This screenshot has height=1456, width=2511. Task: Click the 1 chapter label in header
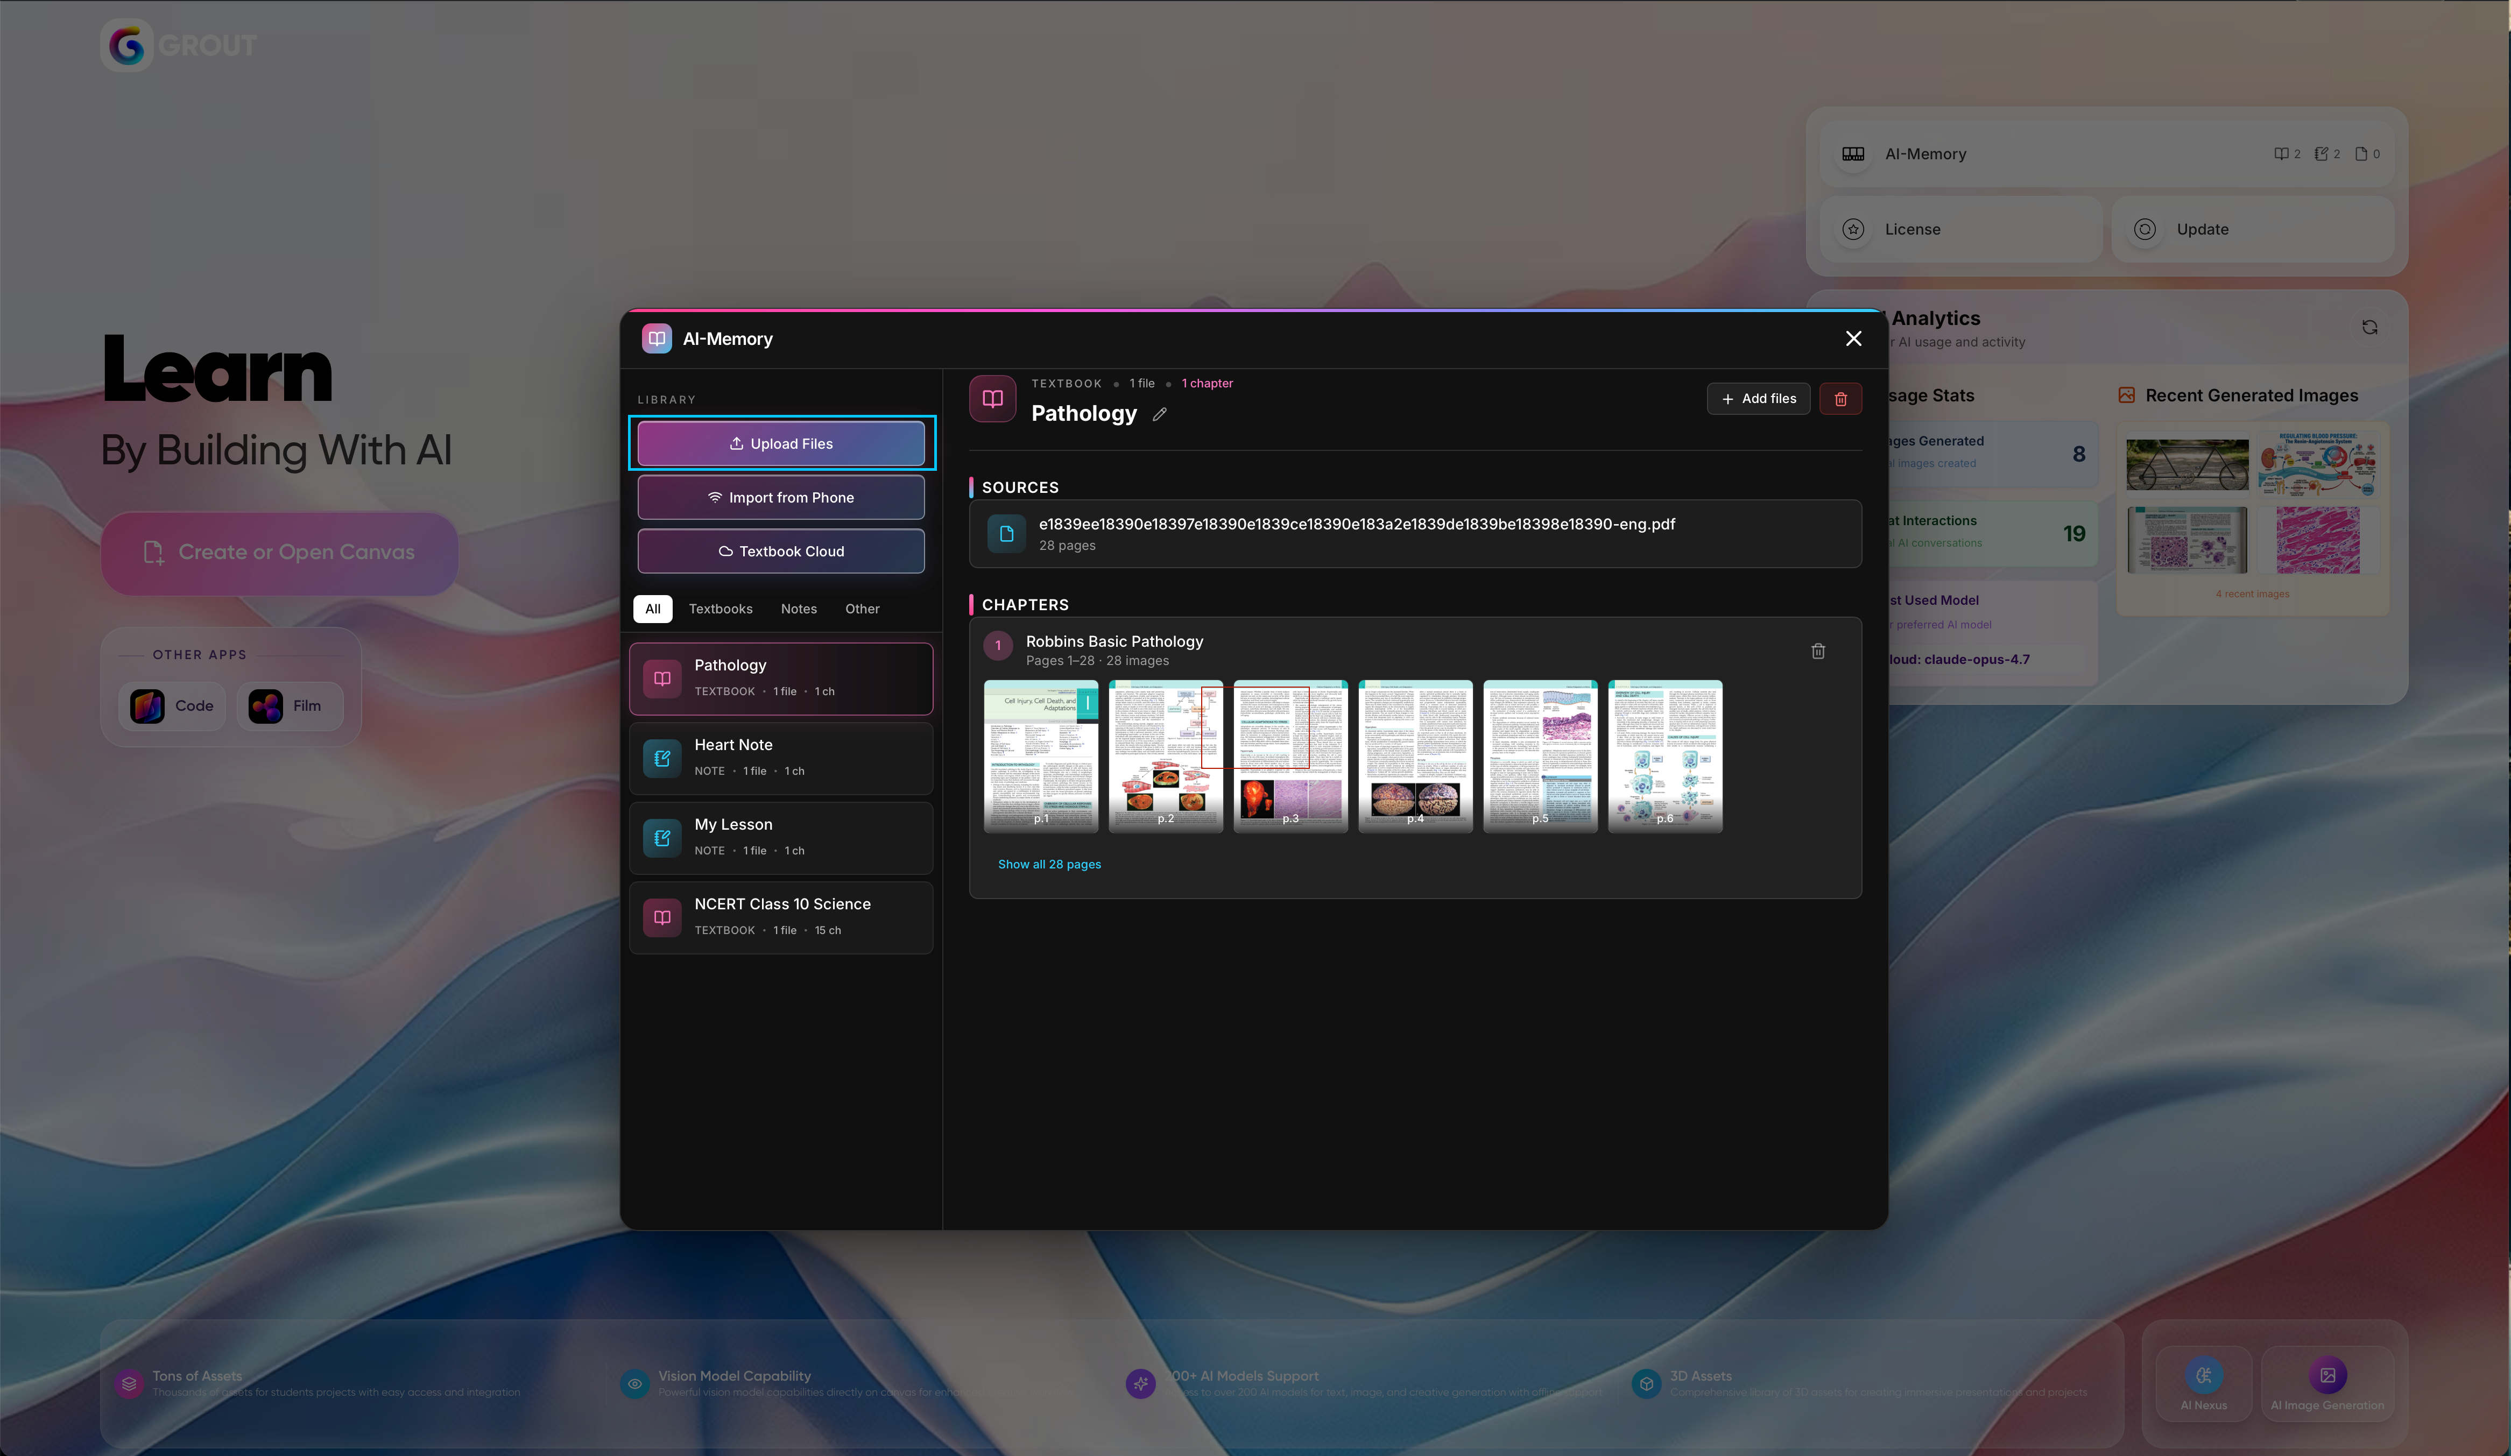pos(1207,384)
